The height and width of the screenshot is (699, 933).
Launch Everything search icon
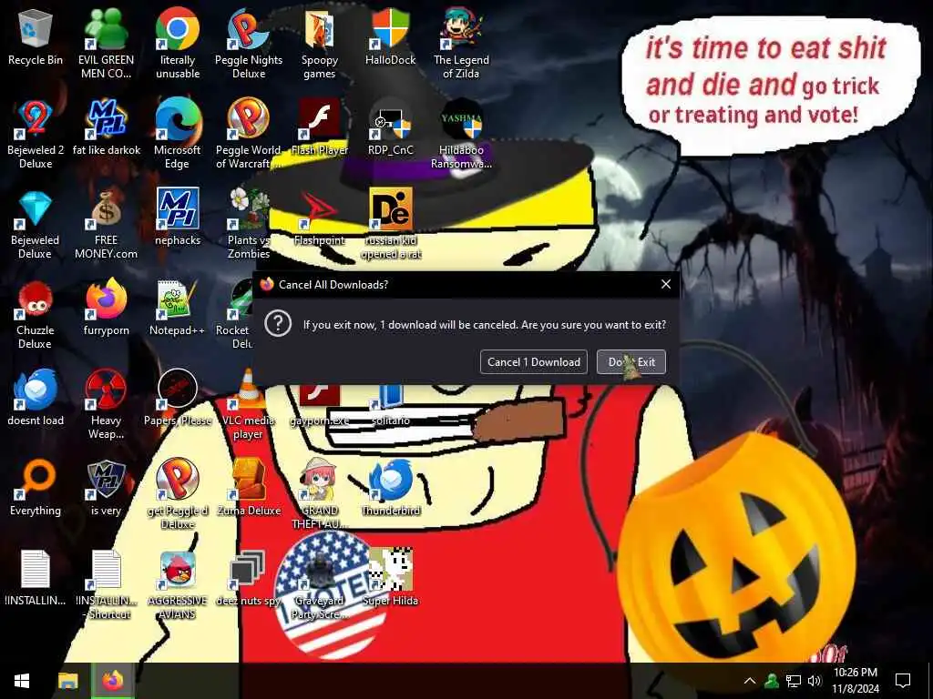(36, 488)
